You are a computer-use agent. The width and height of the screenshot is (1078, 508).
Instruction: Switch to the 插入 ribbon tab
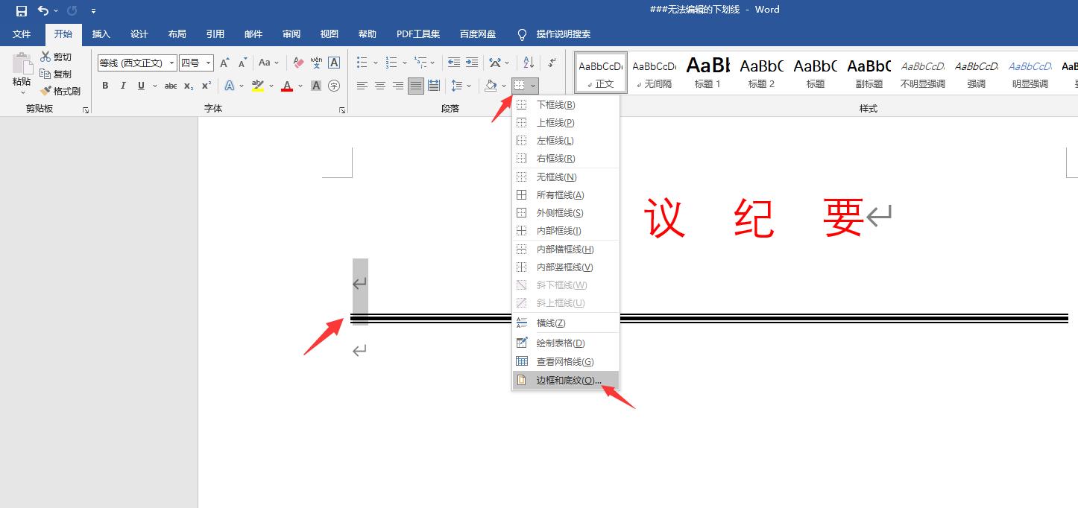101,34
